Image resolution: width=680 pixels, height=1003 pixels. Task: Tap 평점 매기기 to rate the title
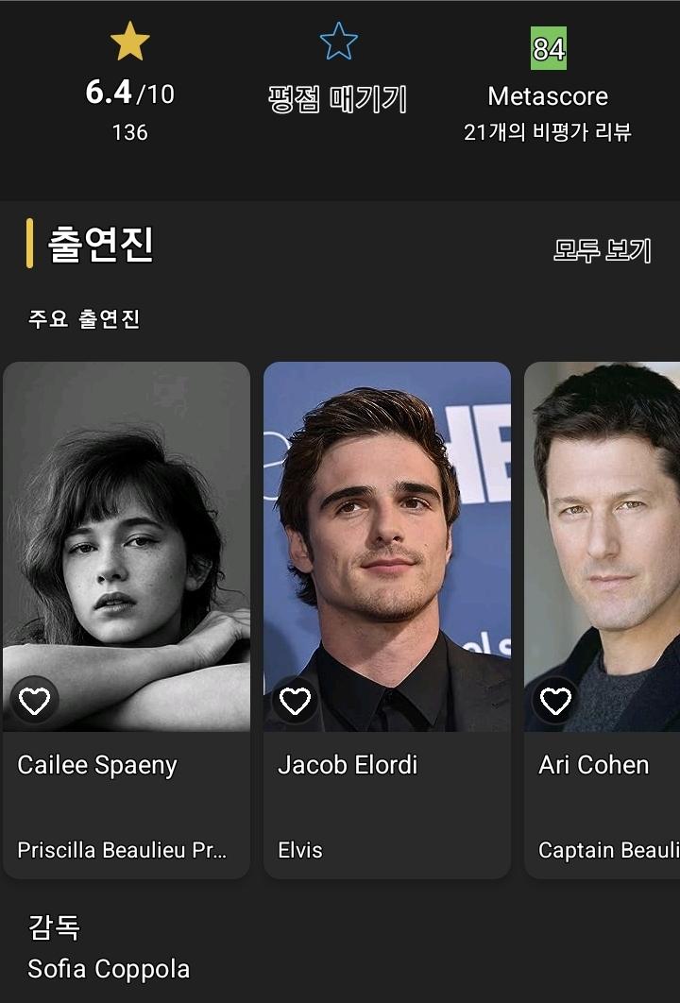337,99
